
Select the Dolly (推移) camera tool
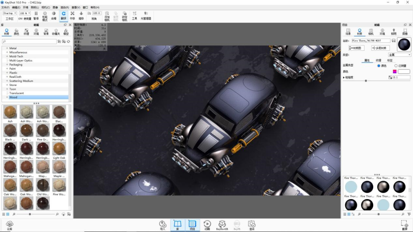81,16
